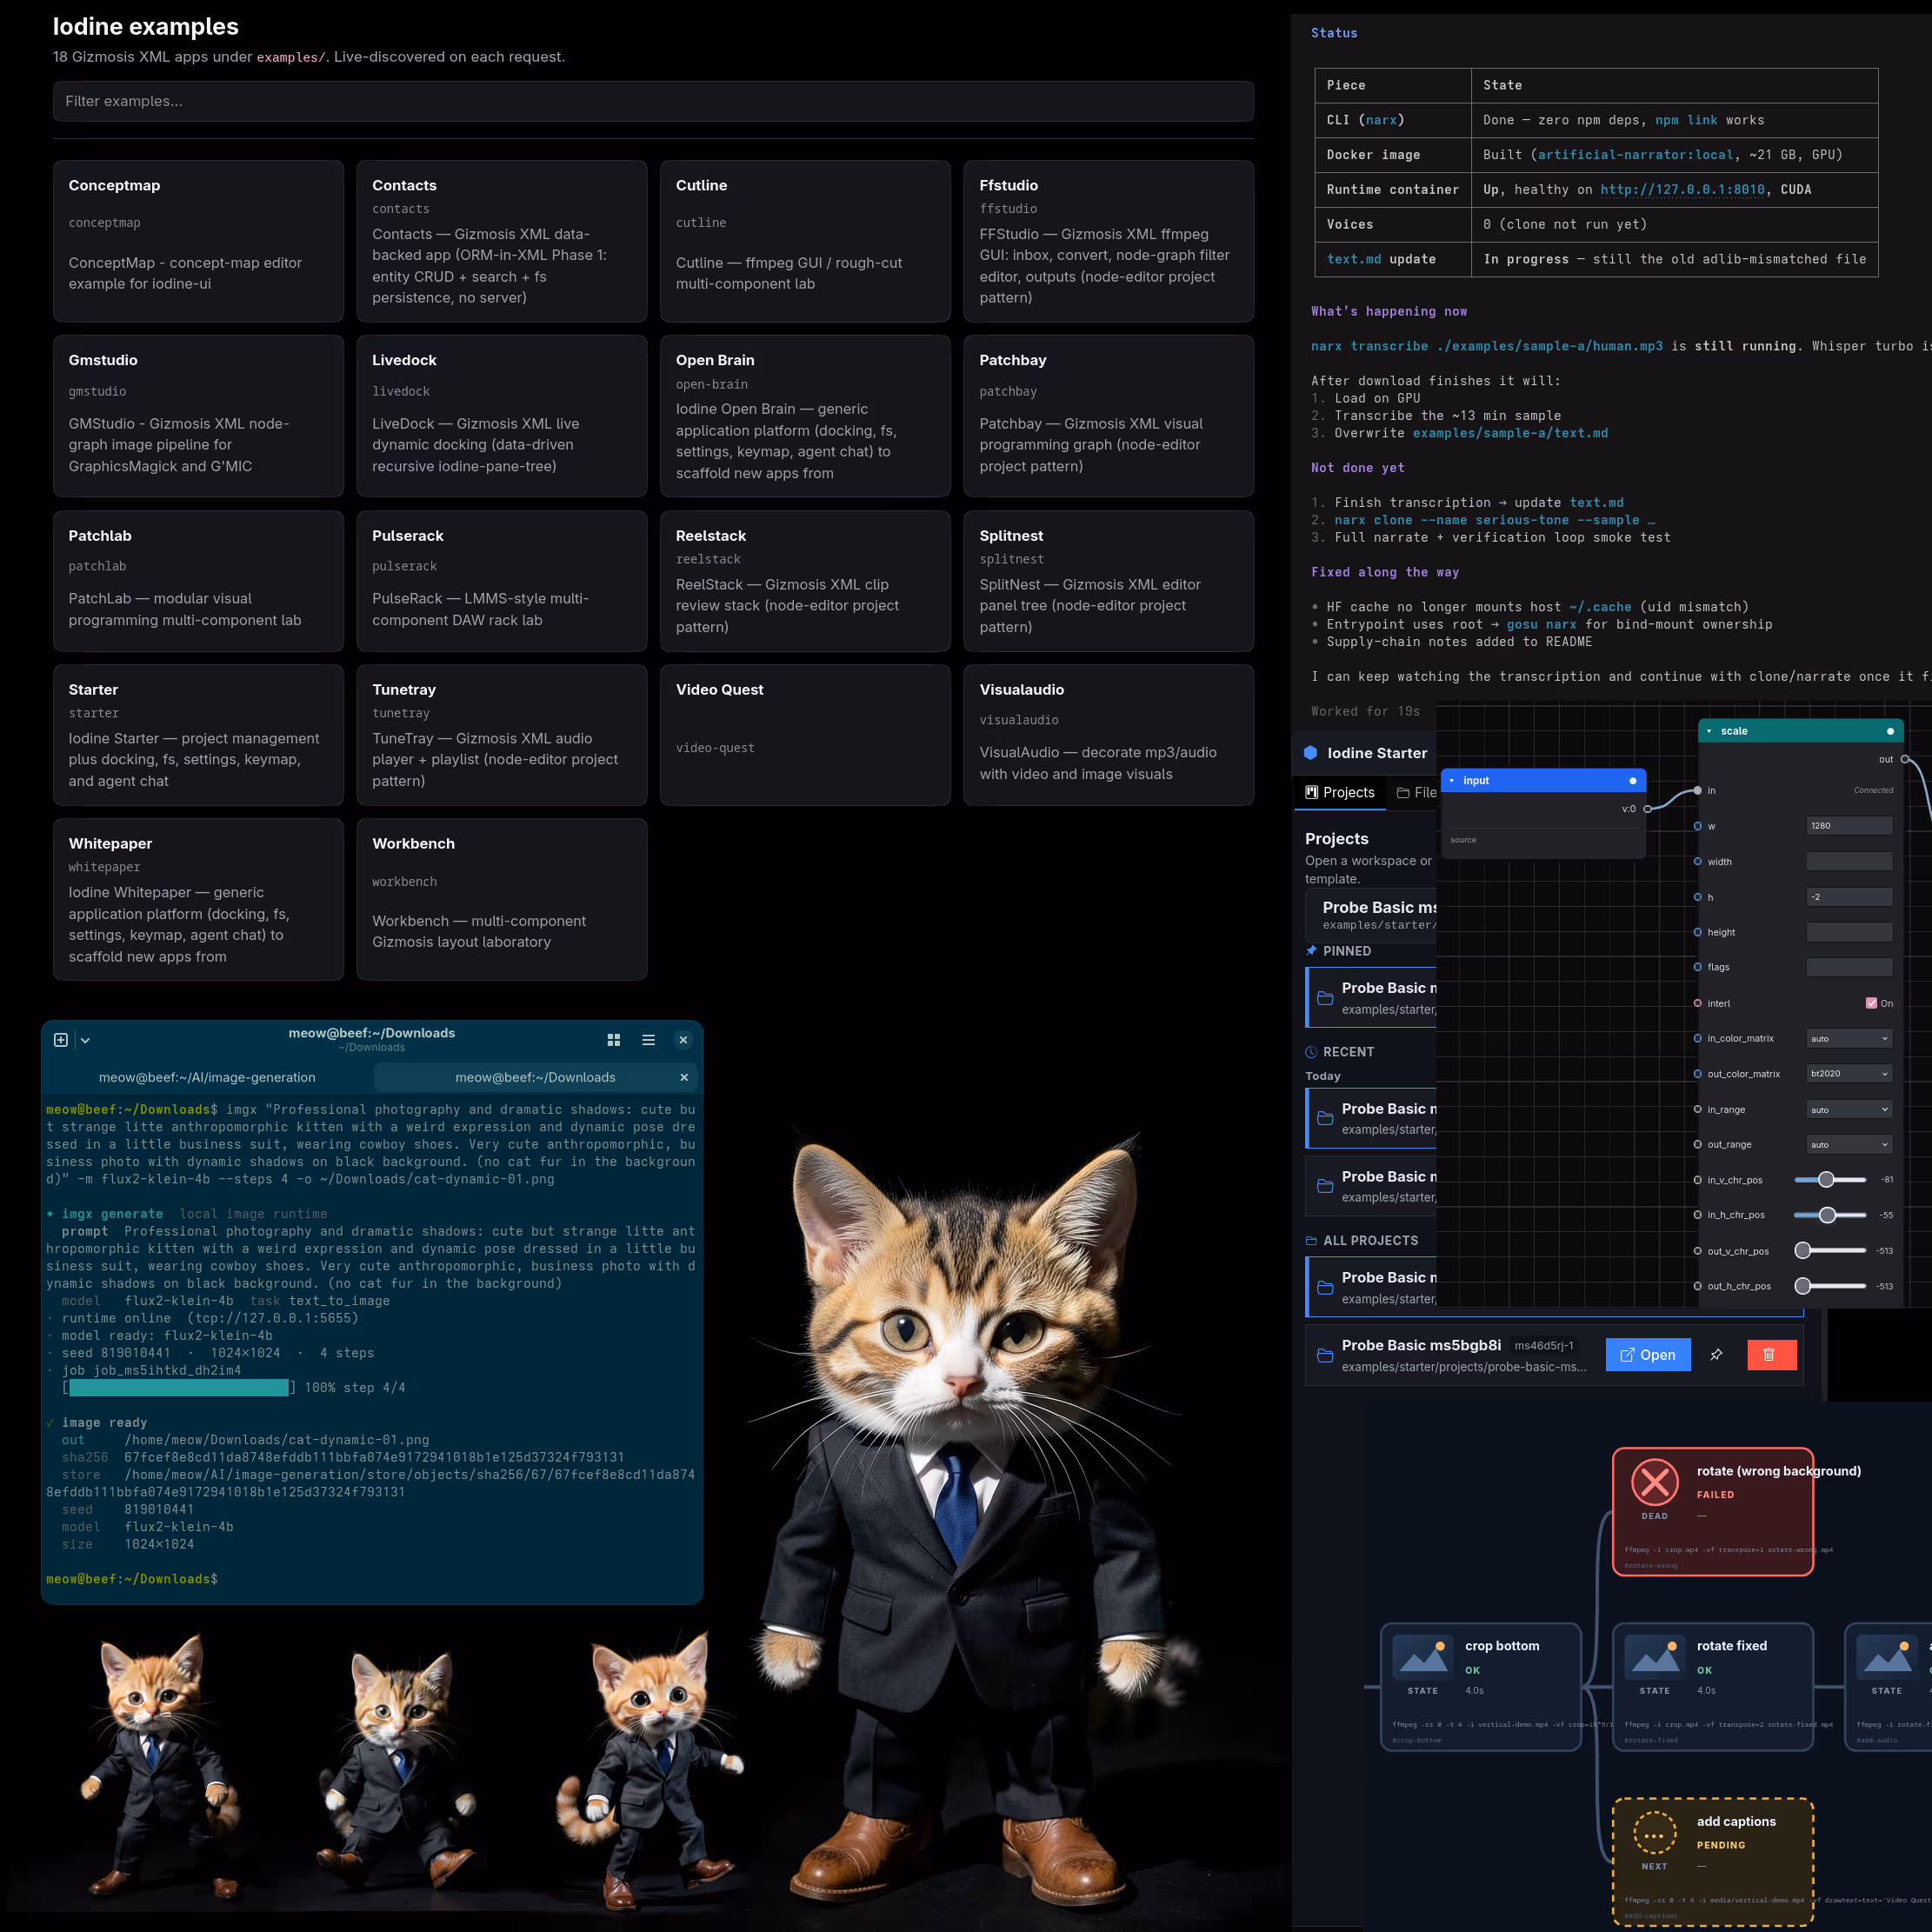This screenshot has height=1932, width=1932.
Task: Collapse the scale node header triangle
Action: 1709,731
